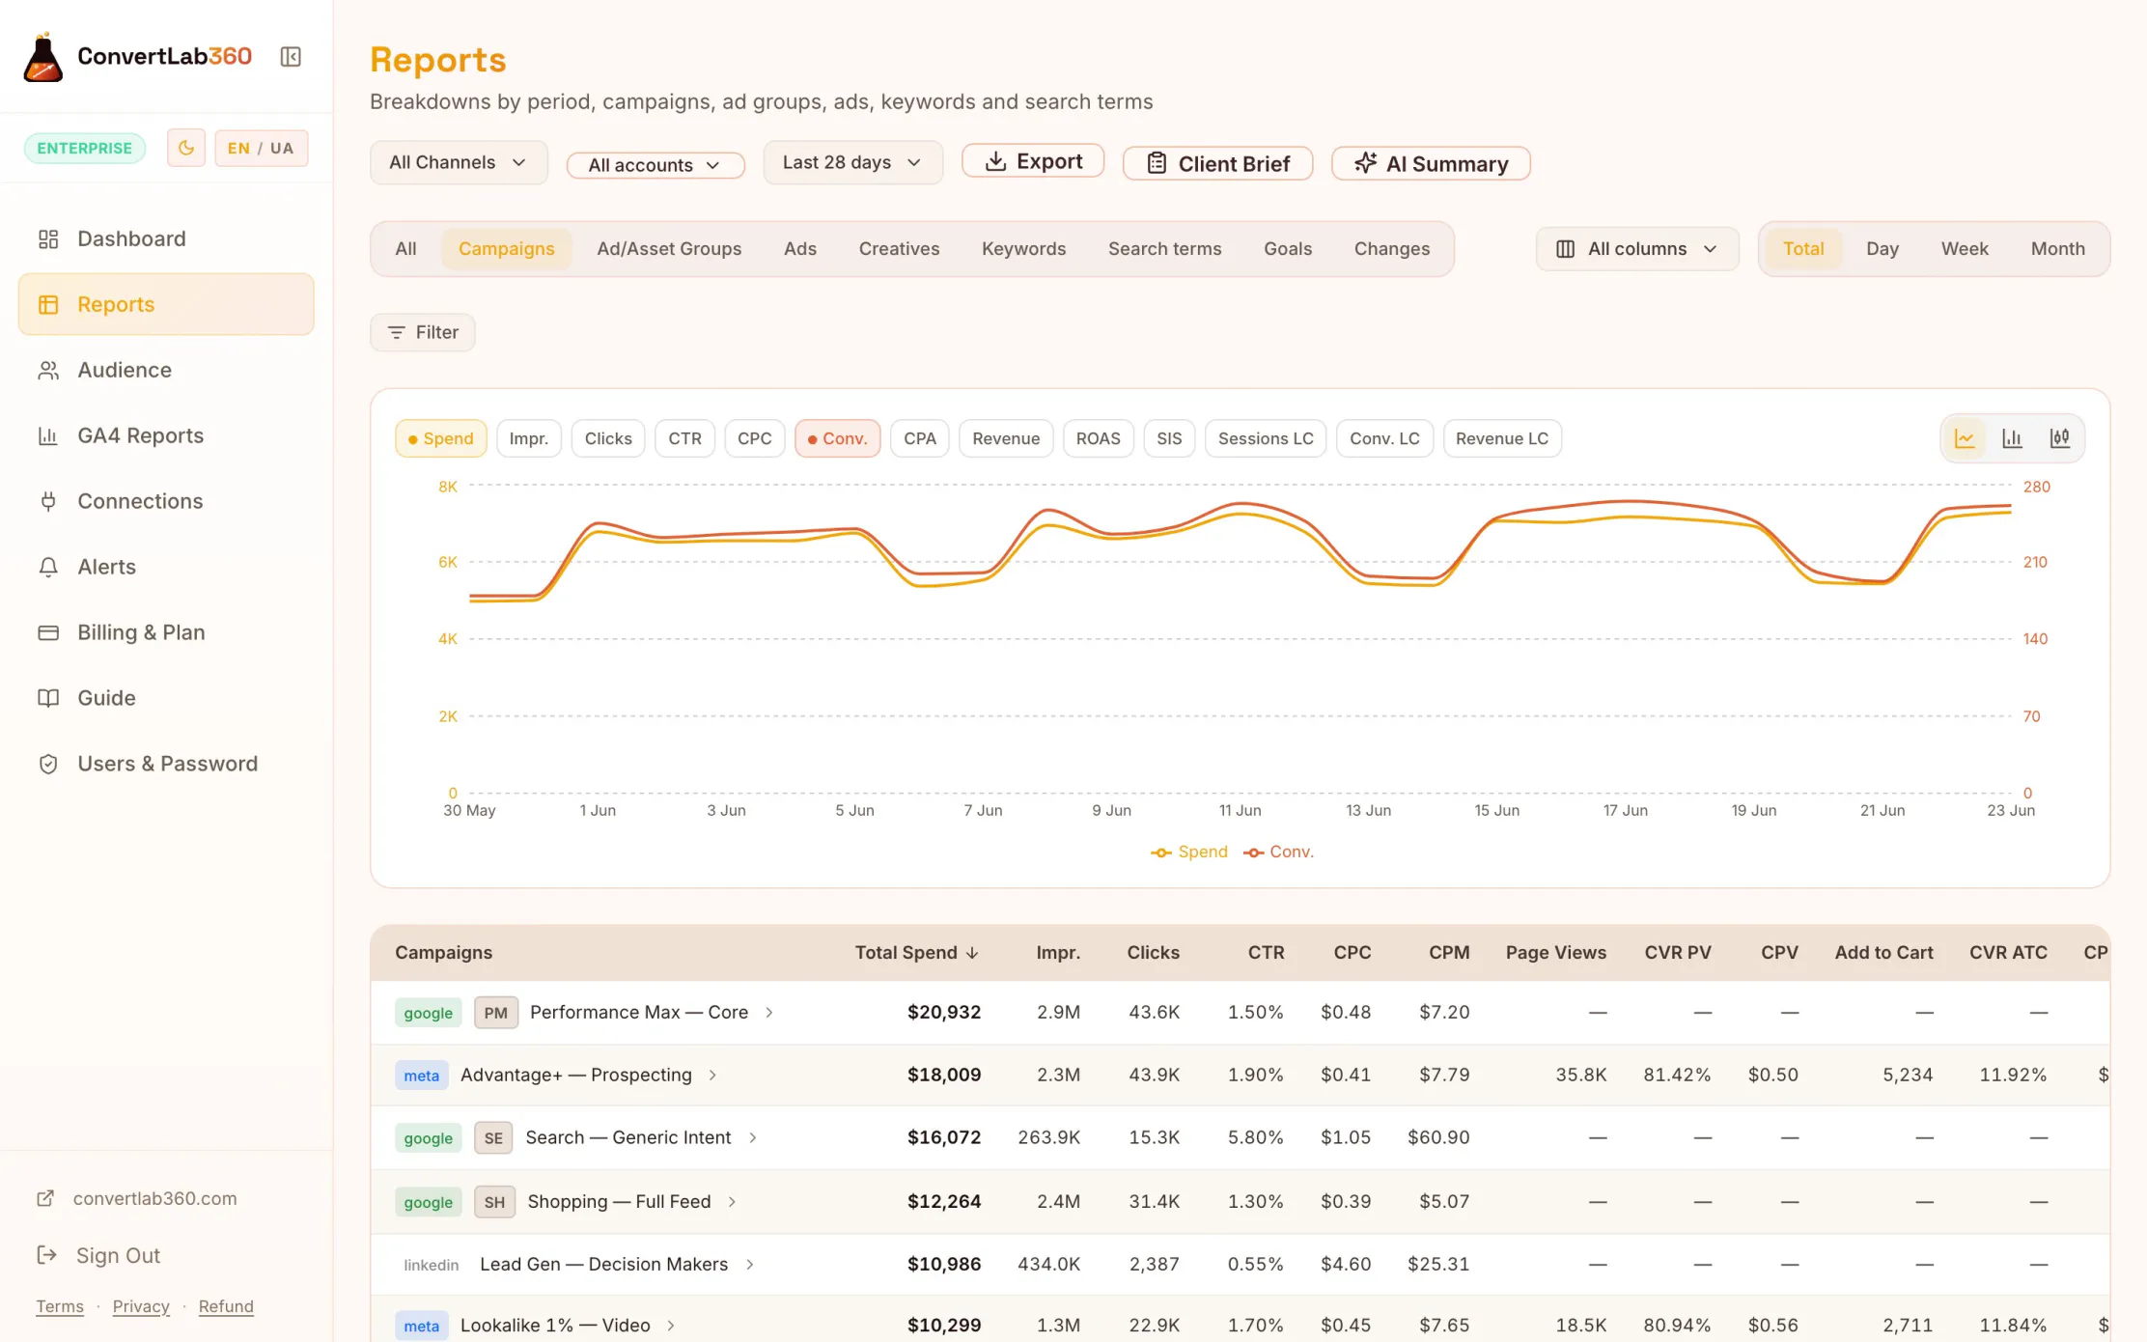Switch to candlestick chart view icon
Image resolution: width=2147 pixels, height=1342 pixels.
(2059, 438)
